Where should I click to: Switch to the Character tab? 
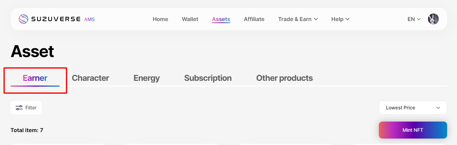coord(90,78)
